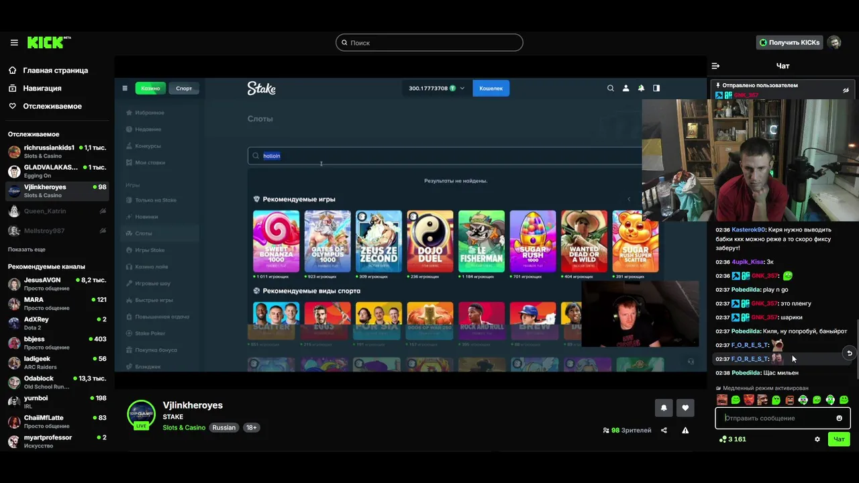
Task: Click the Stake search magnifier icon
Action: pos(610,88)
